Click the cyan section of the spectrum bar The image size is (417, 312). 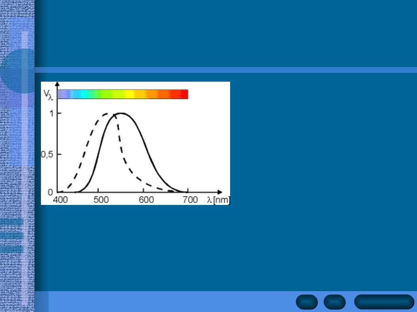pyautogui.click(x=76, y=94)
